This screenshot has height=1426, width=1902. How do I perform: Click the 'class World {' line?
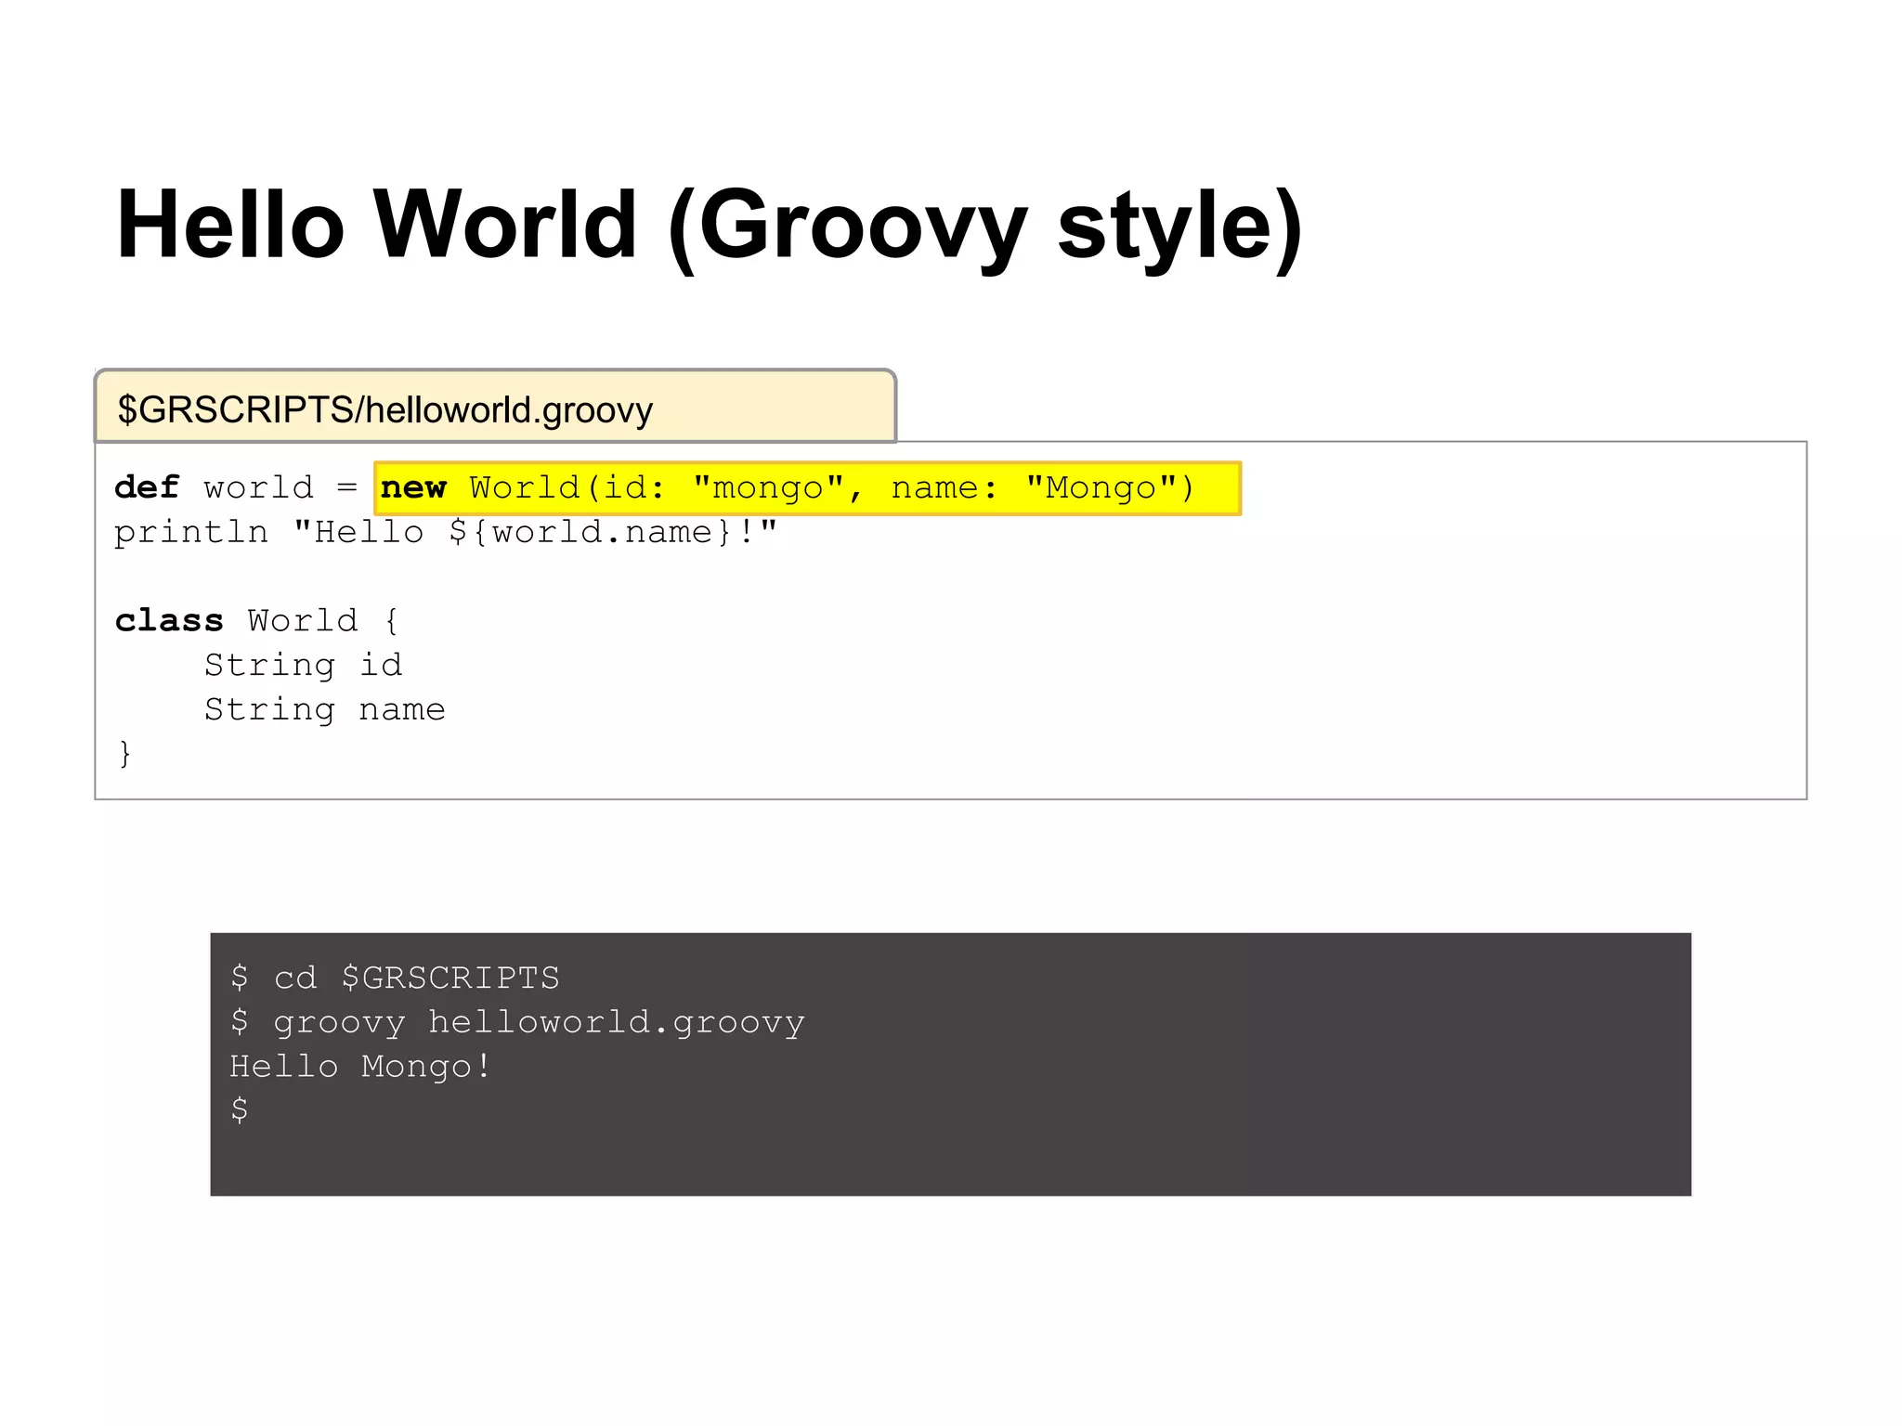coord(257,620)
